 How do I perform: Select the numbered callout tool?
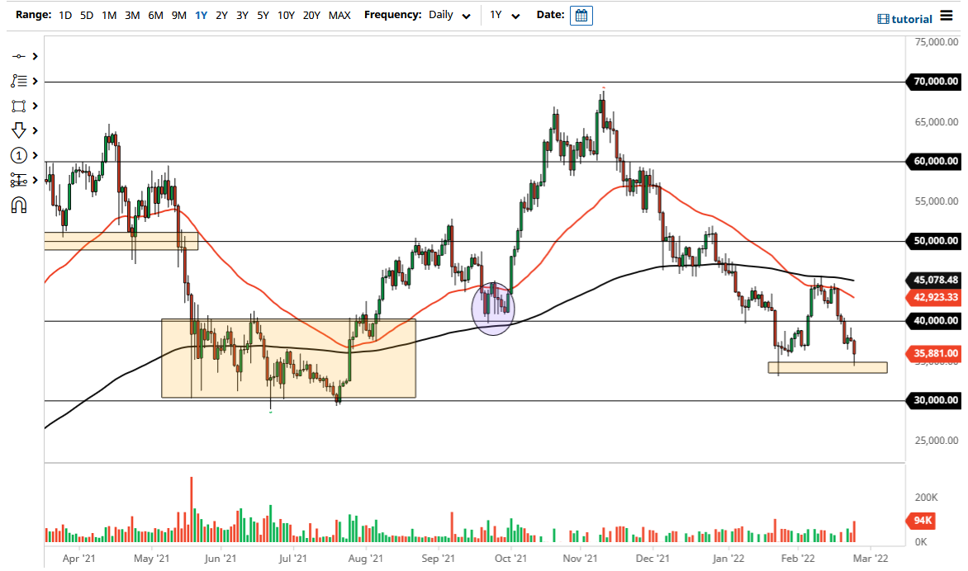[x=17, y=155]
